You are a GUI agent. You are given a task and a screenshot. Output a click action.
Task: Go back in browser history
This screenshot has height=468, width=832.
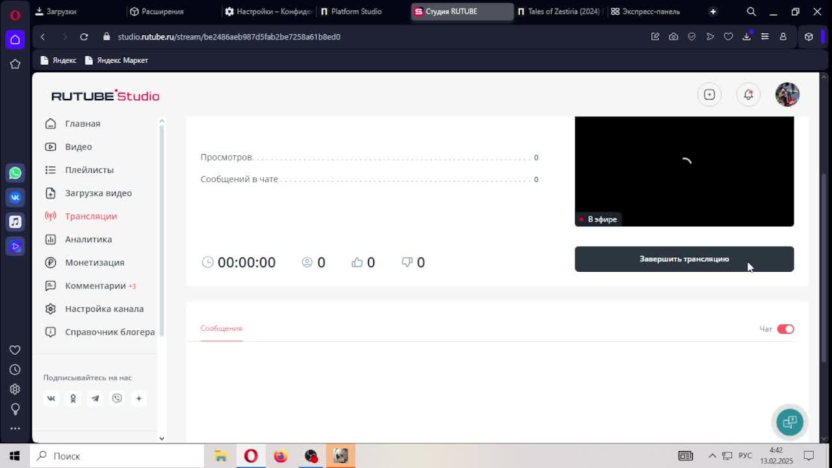(43, 37)
